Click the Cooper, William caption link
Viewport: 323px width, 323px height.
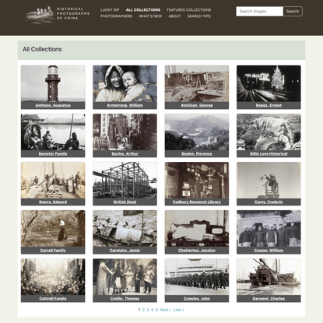pyautogui.click(x=269, y=251)
